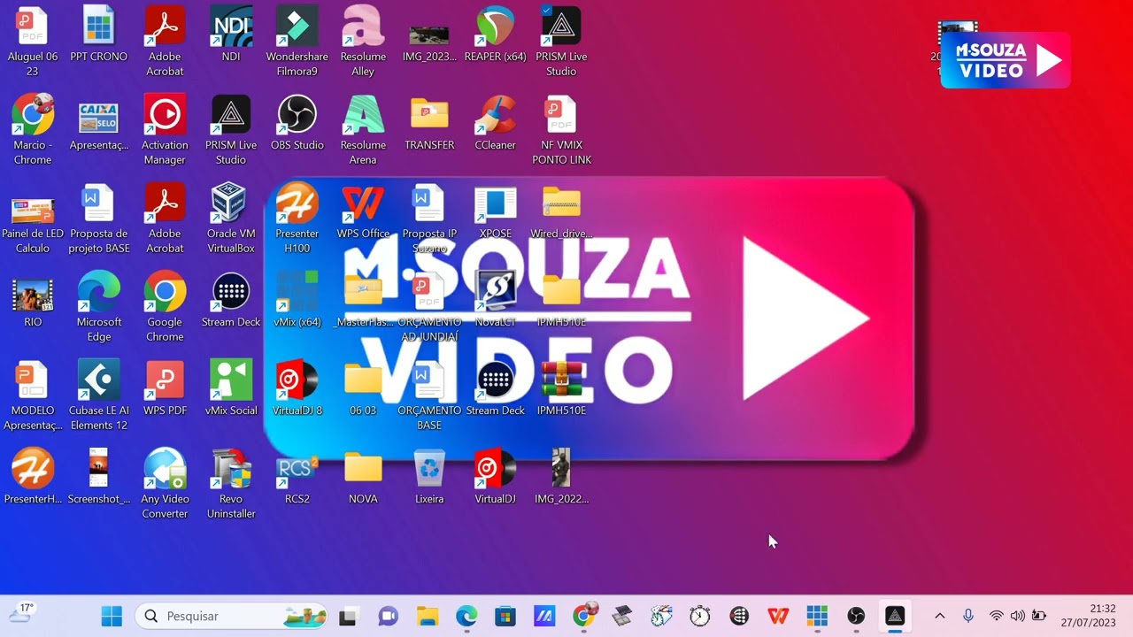Switch to PRISM Live Studio on the taskbar
Image resolution: width=1133 pixels, height=637 pixels.
(895, 616)
